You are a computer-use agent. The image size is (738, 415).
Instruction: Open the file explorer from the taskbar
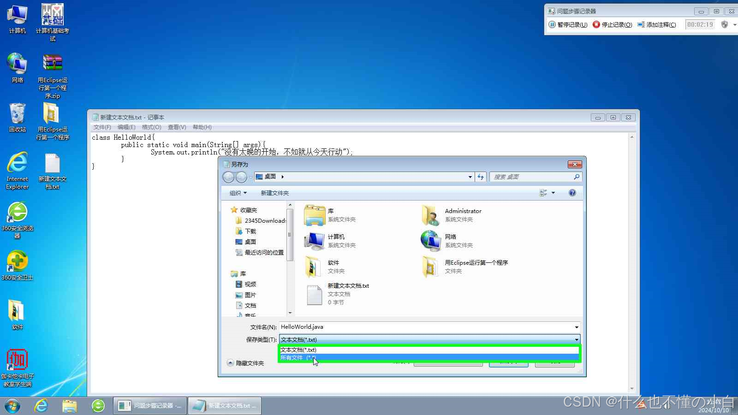pos(70,406)
